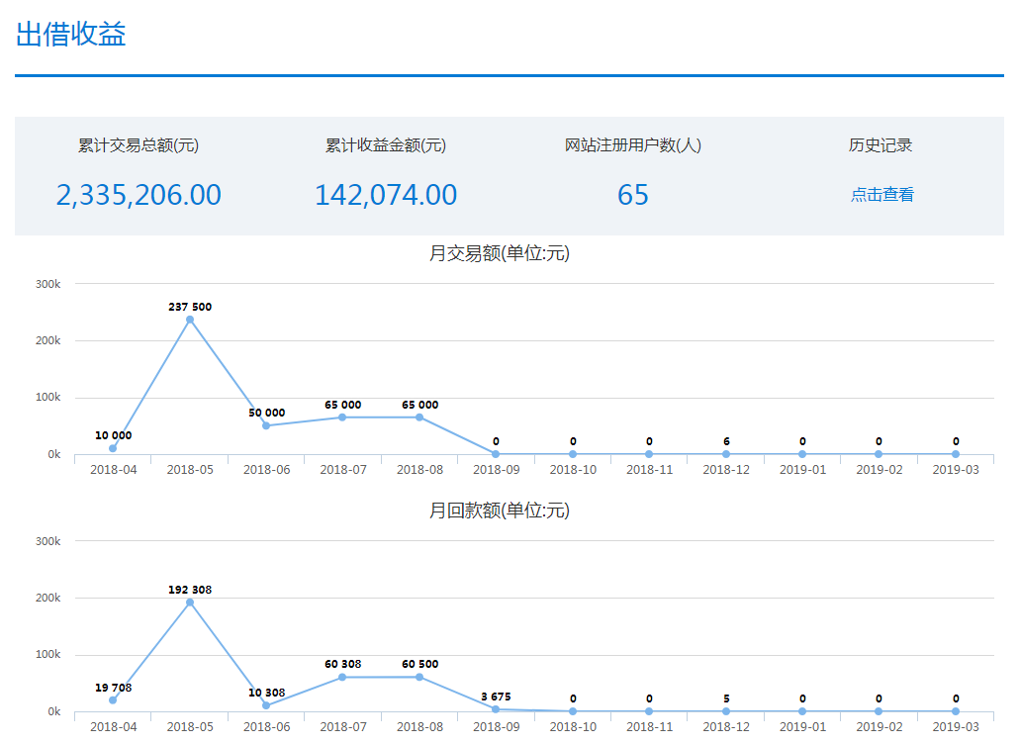Select the 65 000 point at 2018-07

342,418
